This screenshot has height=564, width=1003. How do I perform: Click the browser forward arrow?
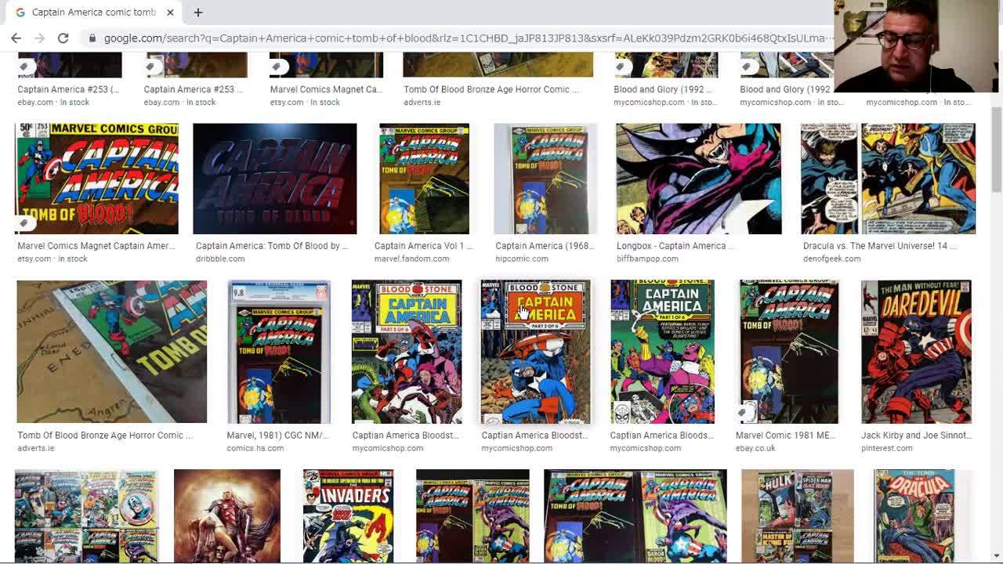click(39, 38)
